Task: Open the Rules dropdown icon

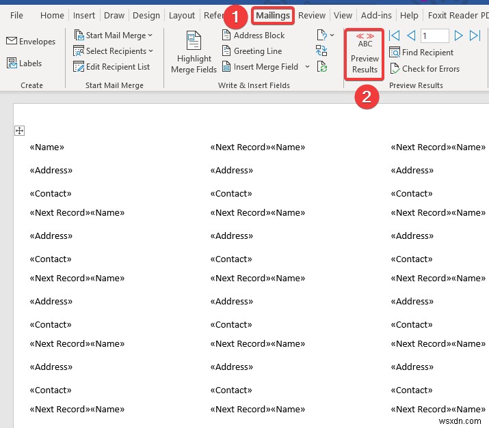Action: coord(326,35)
